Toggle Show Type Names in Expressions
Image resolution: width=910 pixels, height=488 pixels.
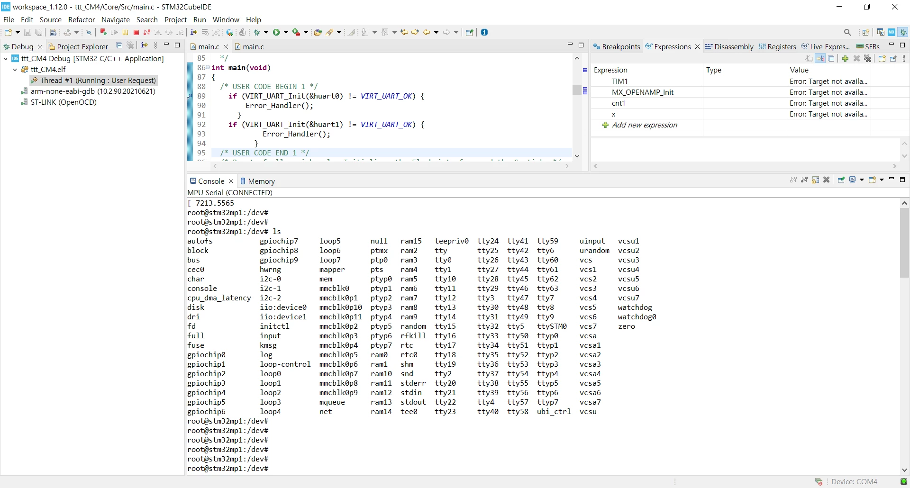(809, 59)
